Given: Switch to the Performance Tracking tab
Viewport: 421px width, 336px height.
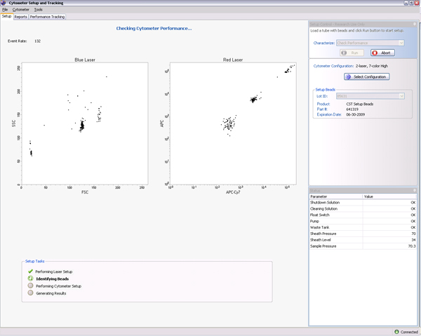Looking at the screenshot, I should [47, 17].
